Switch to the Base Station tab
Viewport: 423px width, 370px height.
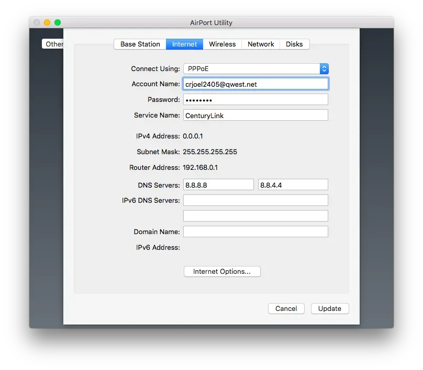coord(139,44)
